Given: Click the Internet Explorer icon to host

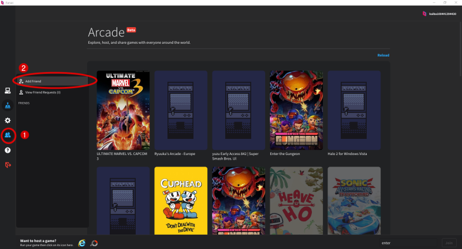Looking at the screenshot, I should [x=82, y=243].
